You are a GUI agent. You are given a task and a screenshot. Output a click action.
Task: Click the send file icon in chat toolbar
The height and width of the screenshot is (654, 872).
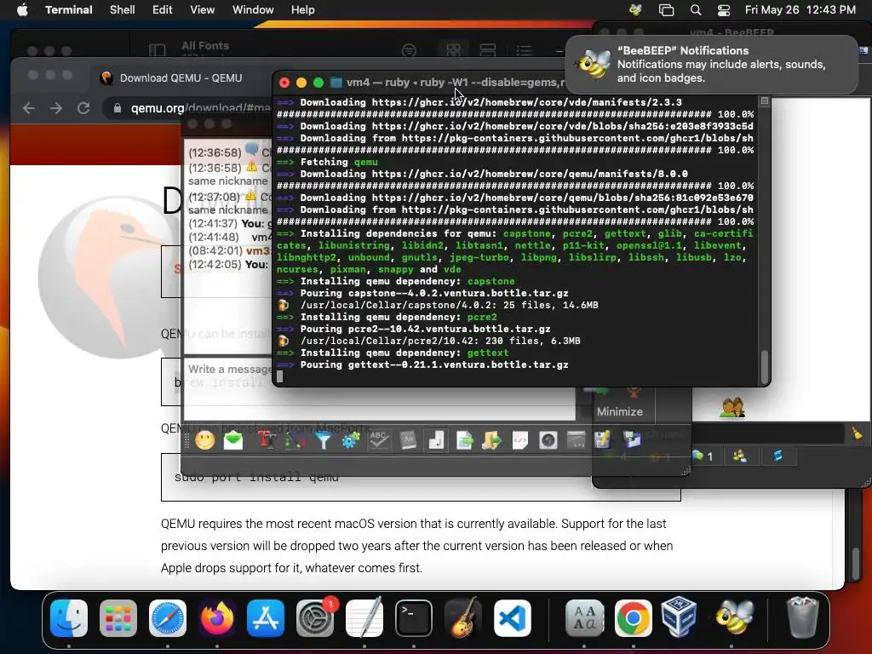pos(464,440)
